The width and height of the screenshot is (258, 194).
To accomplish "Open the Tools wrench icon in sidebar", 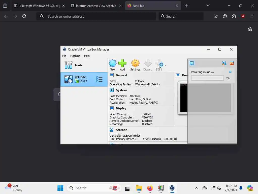I will pos(69,65).
